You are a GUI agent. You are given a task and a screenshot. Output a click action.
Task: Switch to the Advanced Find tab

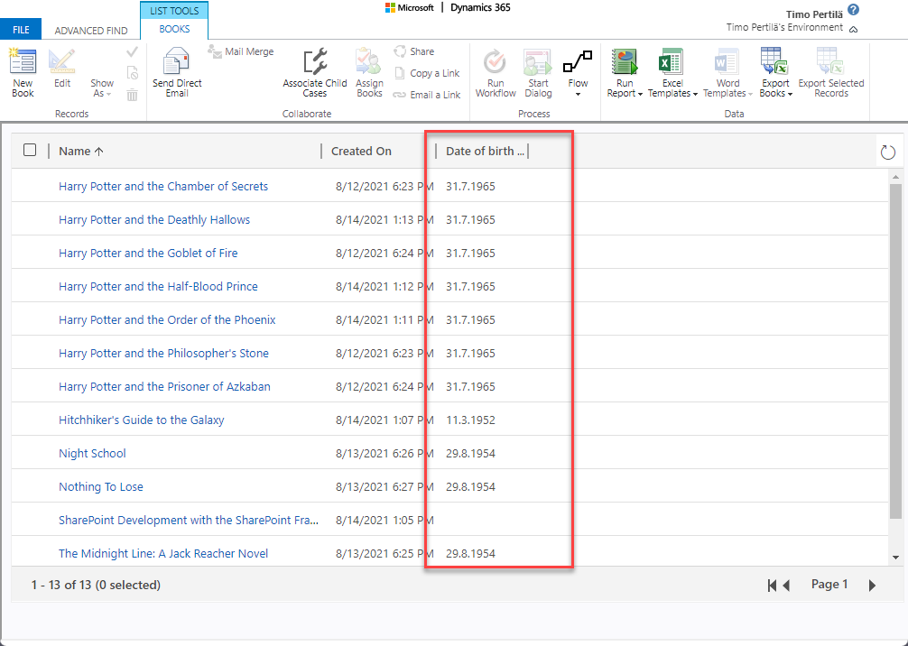tap(91, 30)
